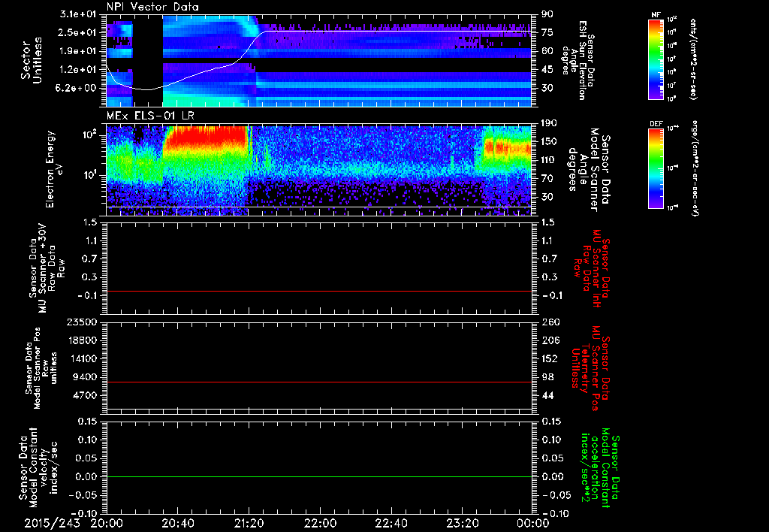Viewport: 769px width, 532px height.
Task: Click the black data gap in NPI panel
Action: coord(148,60)
